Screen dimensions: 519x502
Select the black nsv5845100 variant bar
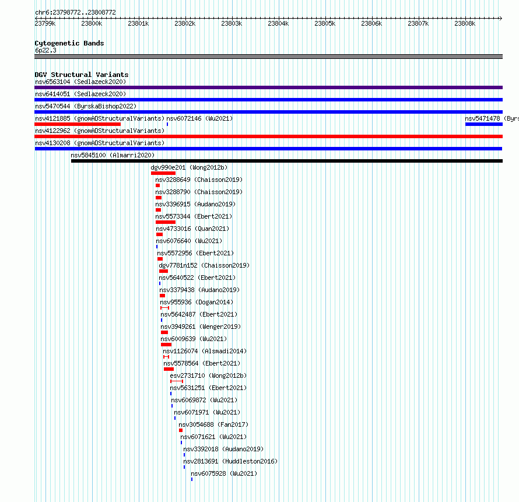point(287,161)
